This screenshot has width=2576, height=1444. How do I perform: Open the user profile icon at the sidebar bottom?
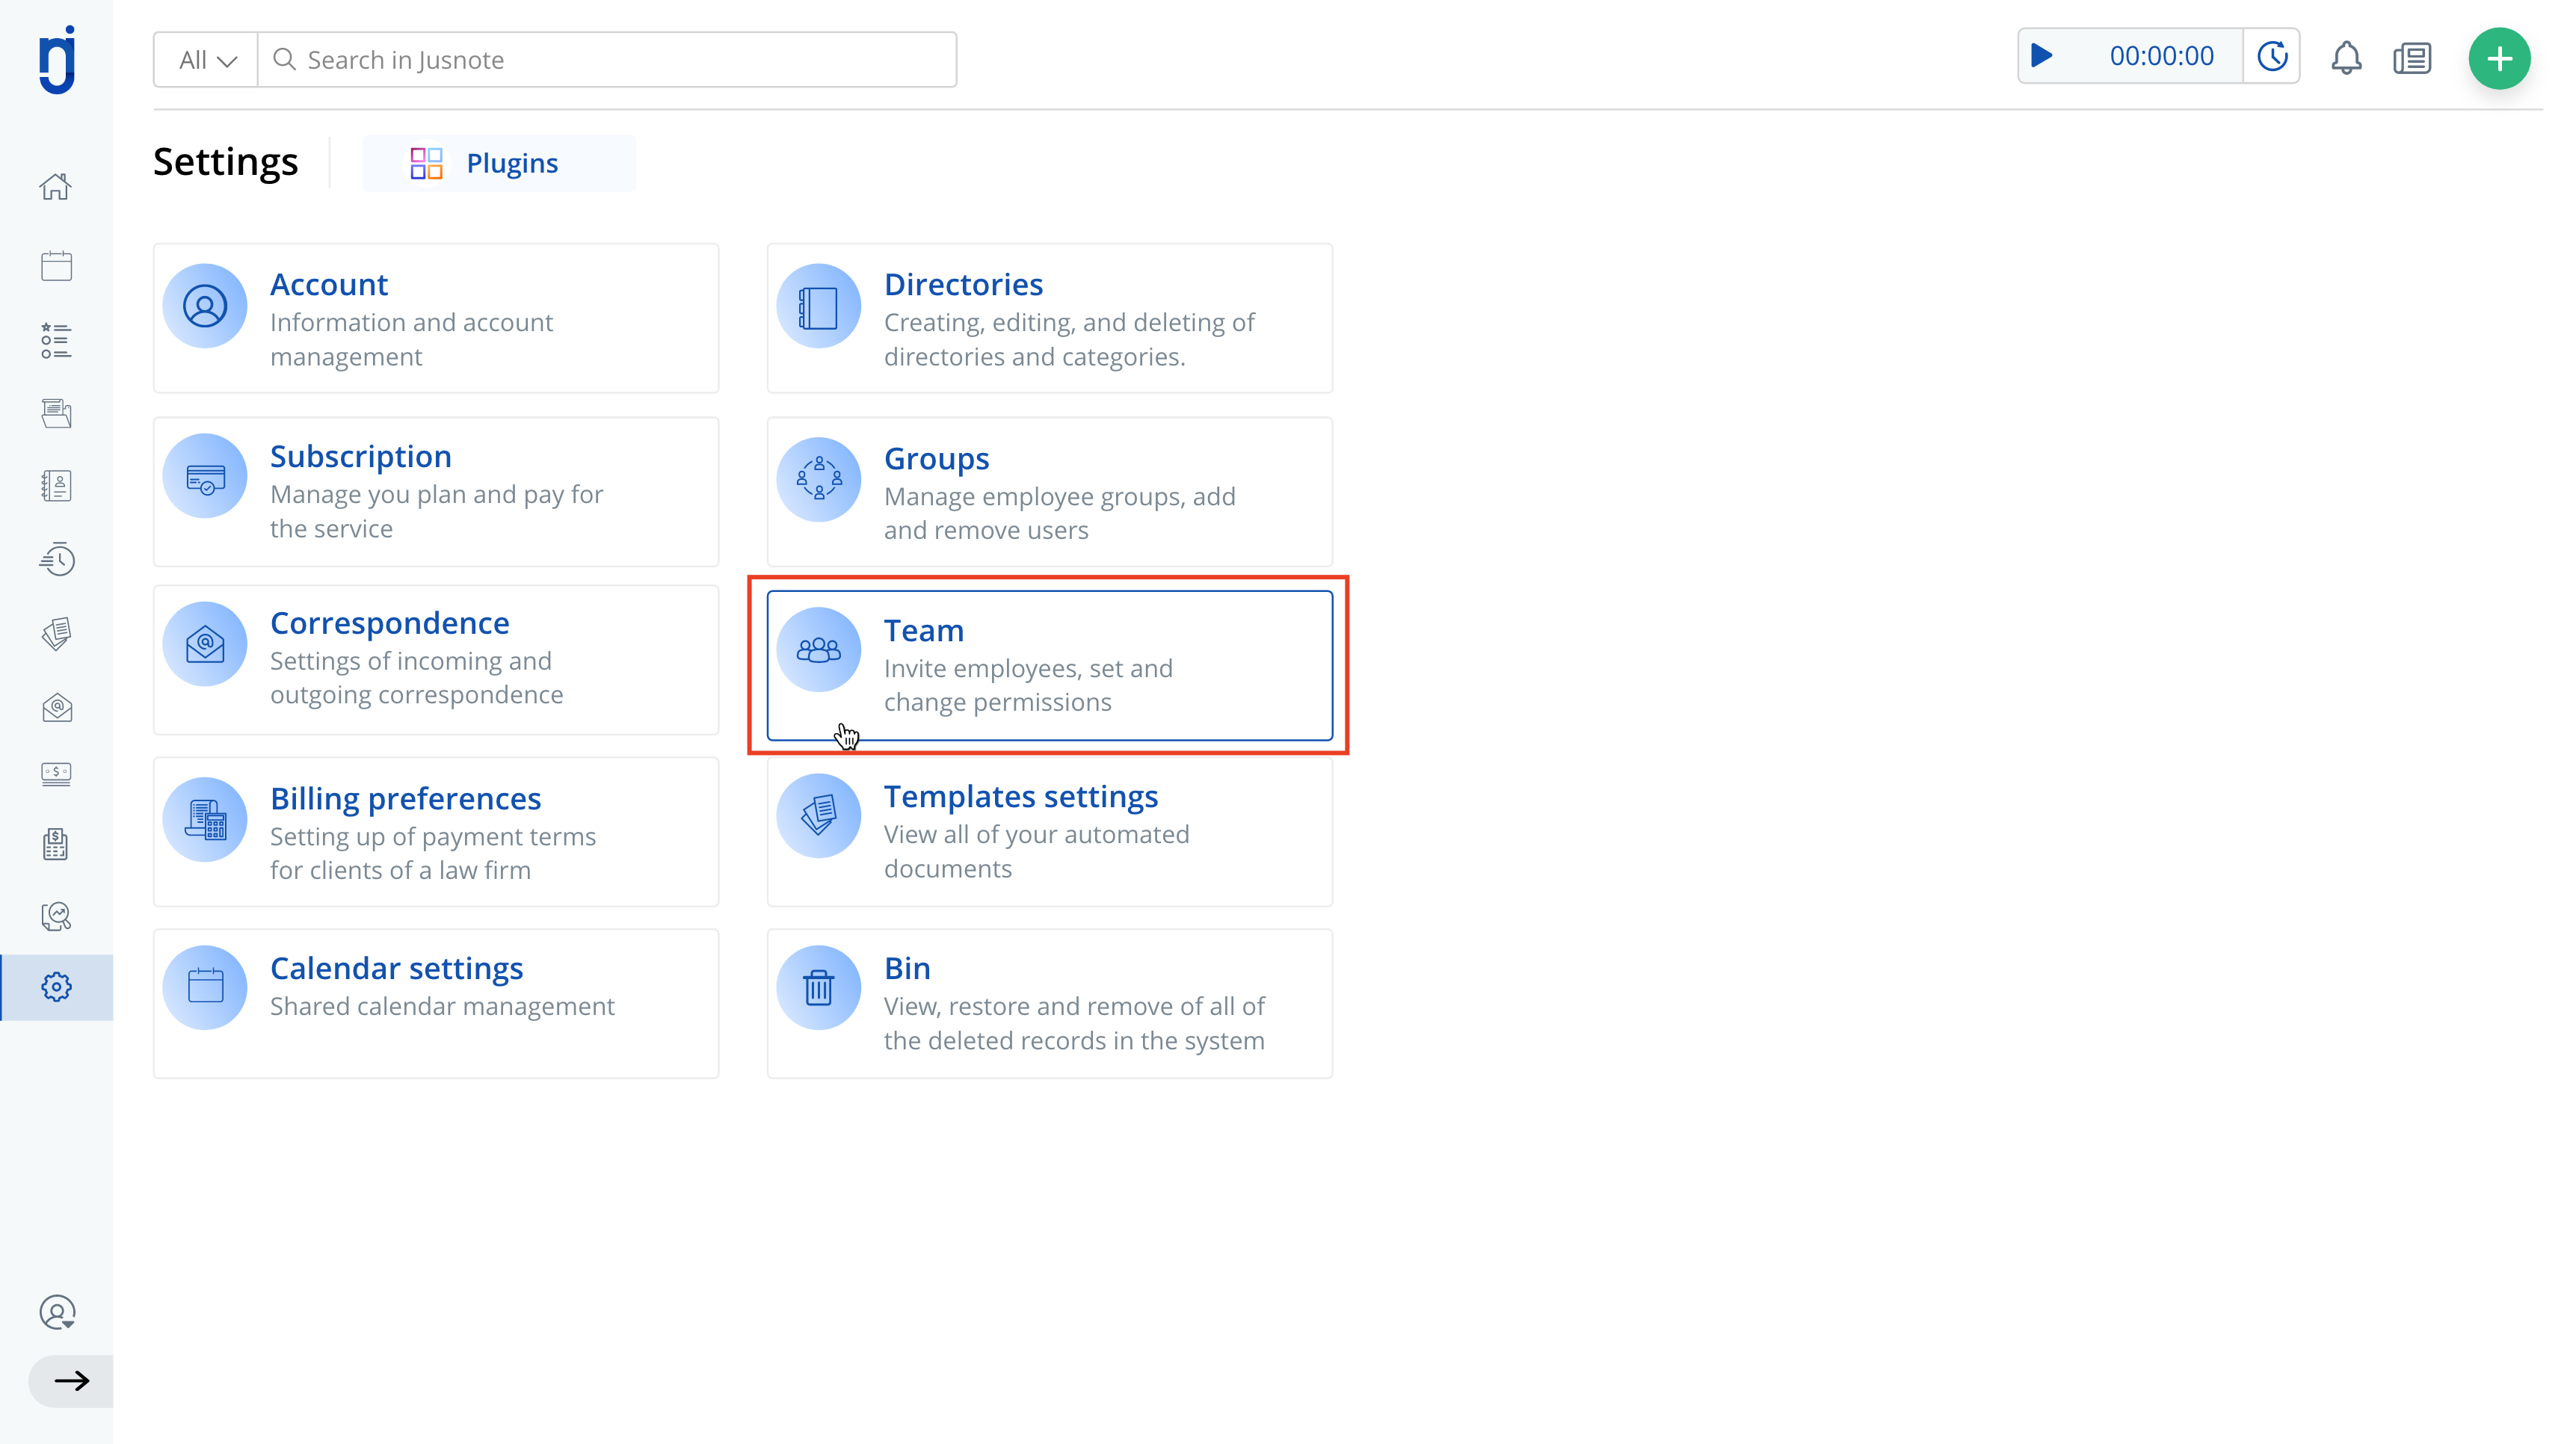[x=57, y=1312]
